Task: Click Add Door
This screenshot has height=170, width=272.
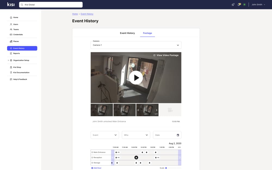Action: 97,168
